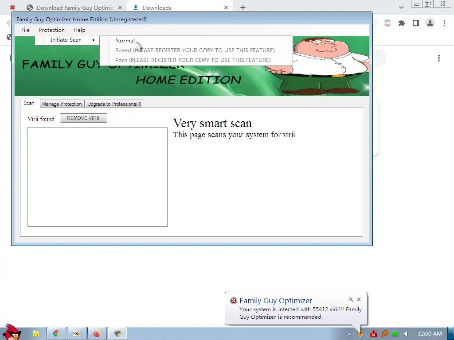The width and height of the screenshot is (454, 340).
Task: Close the Download Family Guy Optimizer tab
Action: [120, 8]
